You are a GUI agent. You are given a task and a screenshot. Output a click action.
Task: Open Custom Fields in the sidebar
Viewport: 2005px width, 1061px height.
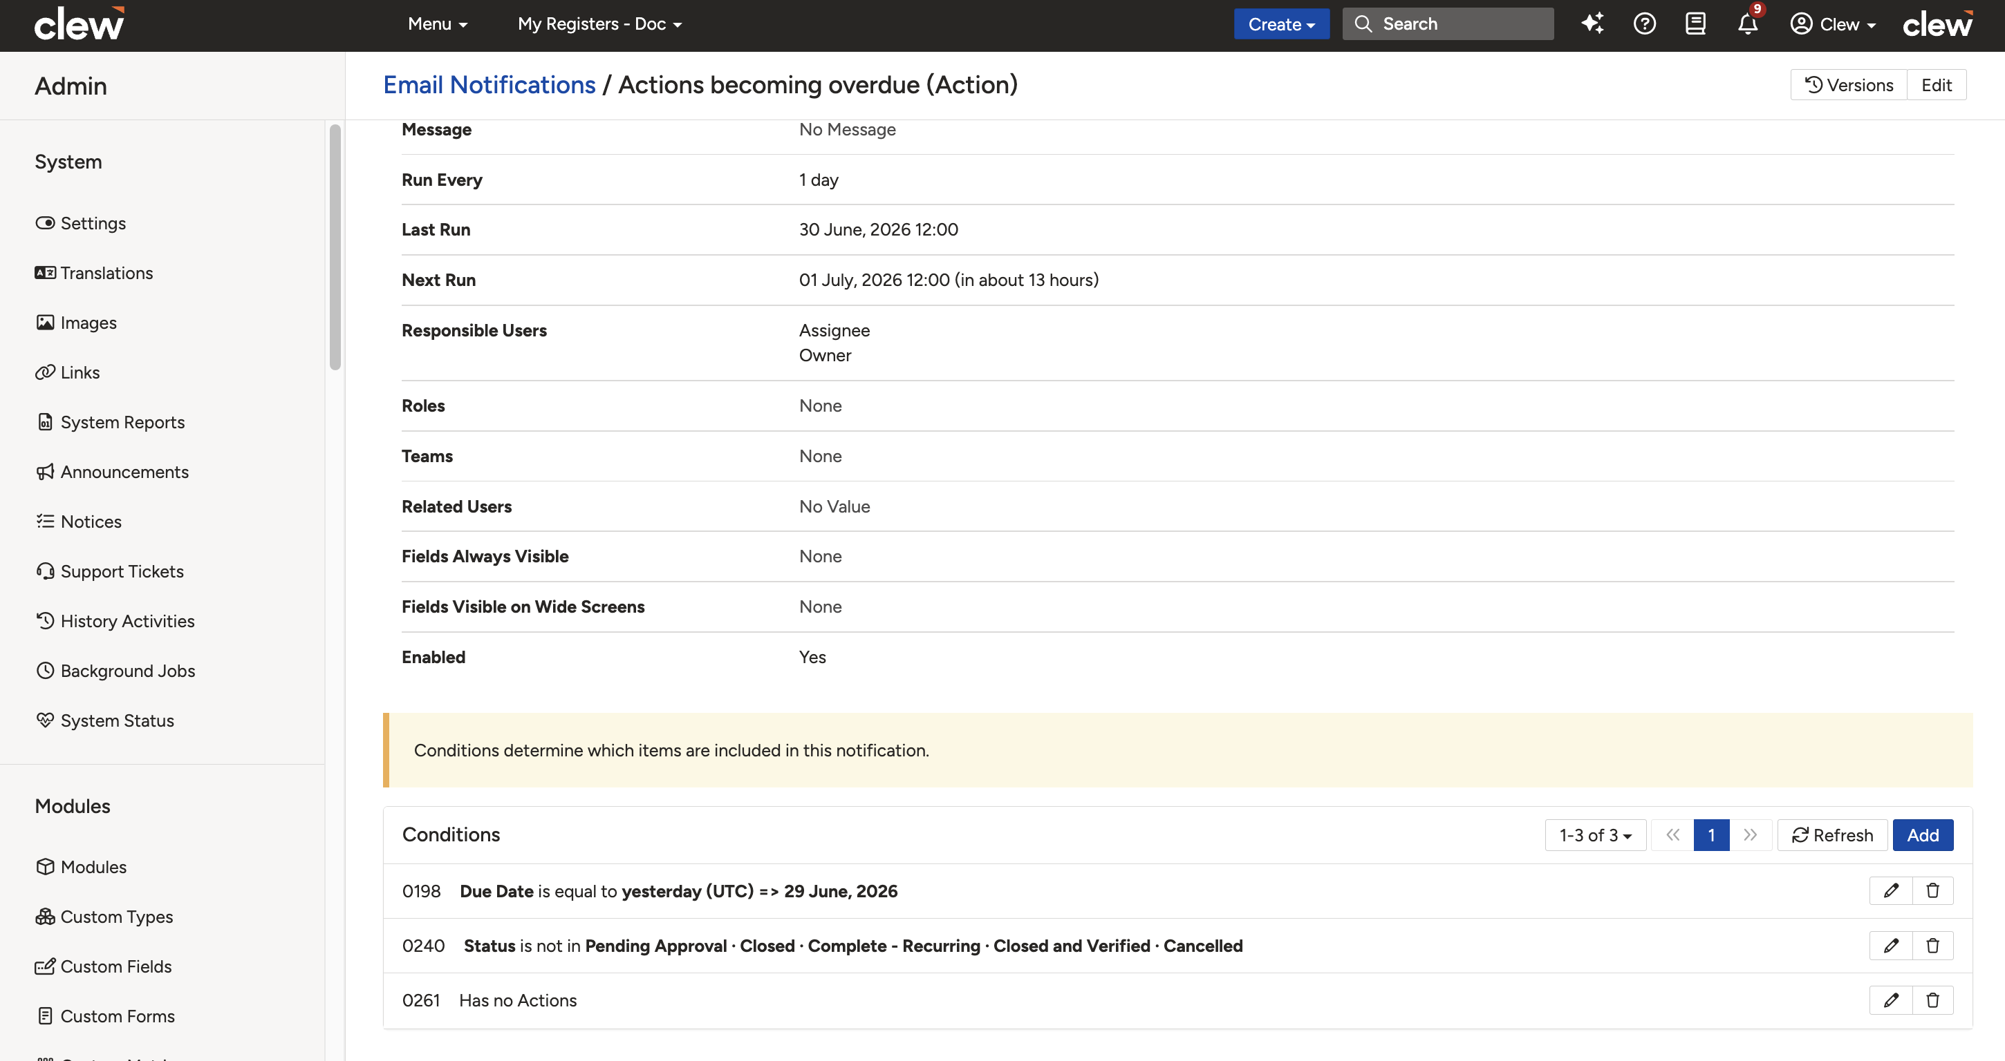pyautogui.click(x=104, y=967)
